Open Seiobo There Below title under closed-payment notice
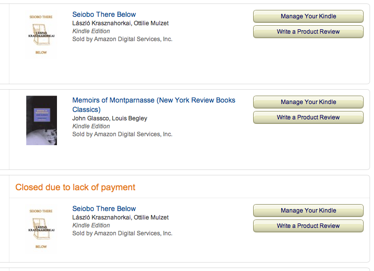 [104, 209]
